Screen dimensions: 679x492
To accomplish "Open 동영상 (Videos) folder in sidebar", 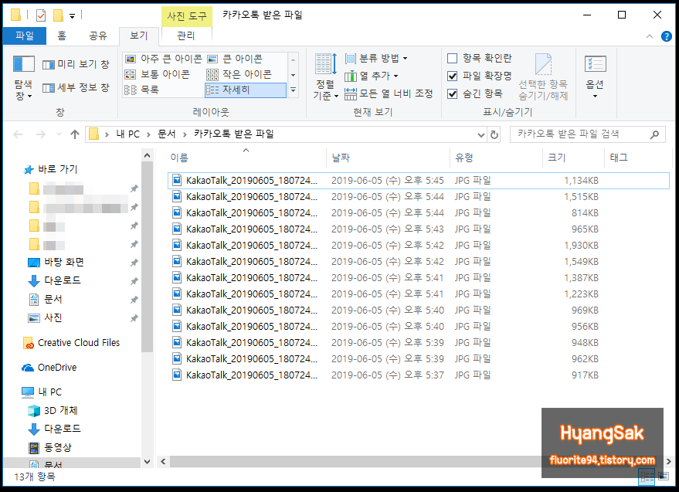I will click(x=49, y=447).
